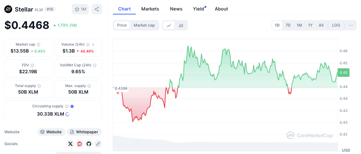Add Stellar to watchlist via star button
Image resolution: width=361 pixels, height=154 pixels.
click(x=80, y=9)
